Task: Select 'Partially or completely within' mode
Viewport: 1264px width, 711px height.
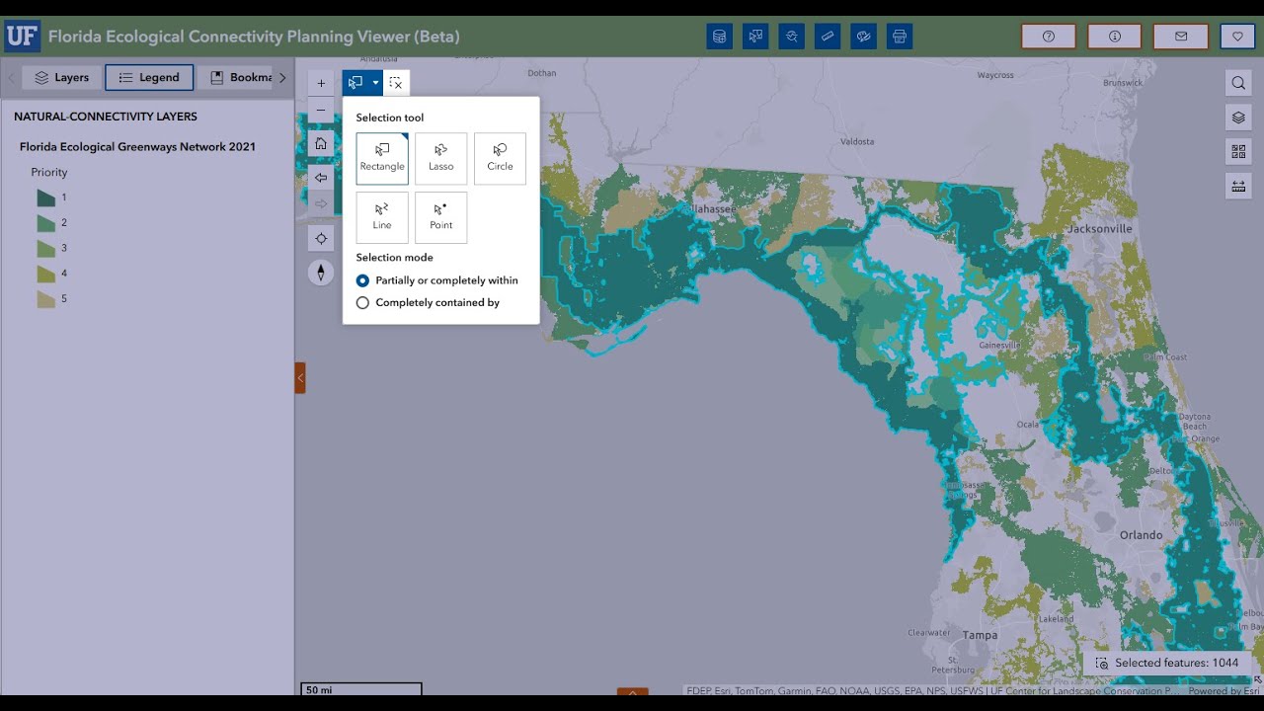Action: pyautogui.click(x=436, y=280)
